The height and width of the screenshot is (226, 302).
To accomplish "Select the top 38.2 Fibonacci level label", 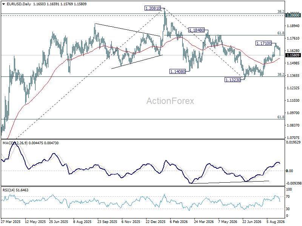I will [280, 12].
